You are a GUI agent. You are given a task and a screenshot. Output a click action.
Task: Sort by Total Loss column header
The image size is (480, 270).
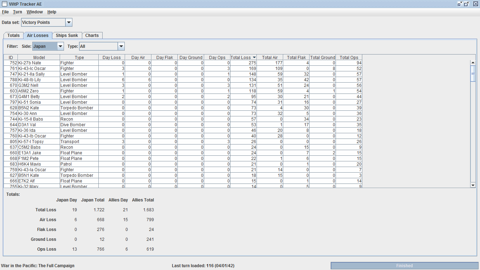tap(244, 58)
